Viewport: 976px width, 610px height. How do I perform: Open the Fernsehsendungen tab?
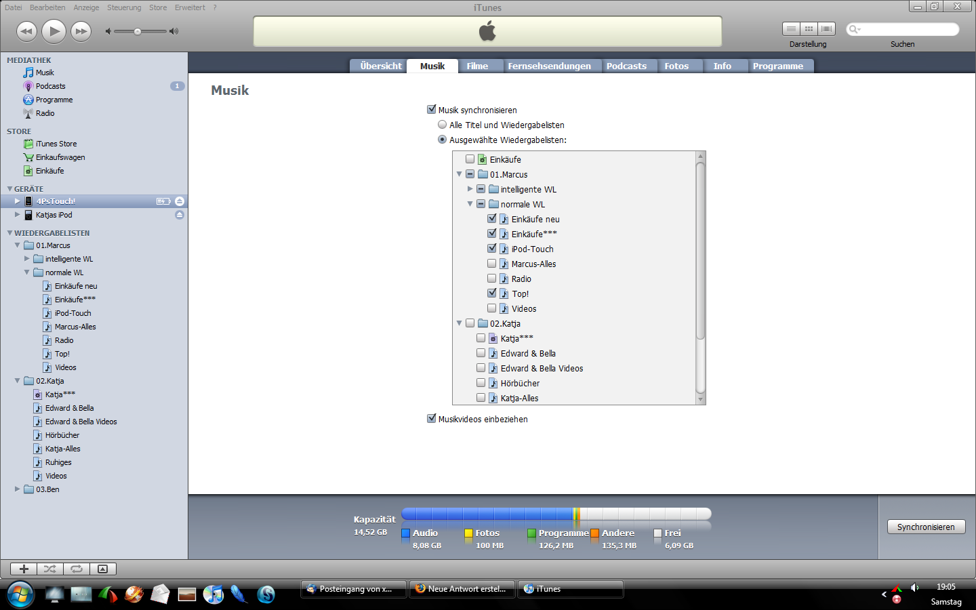pyautogui.click(x=550, y=66)
